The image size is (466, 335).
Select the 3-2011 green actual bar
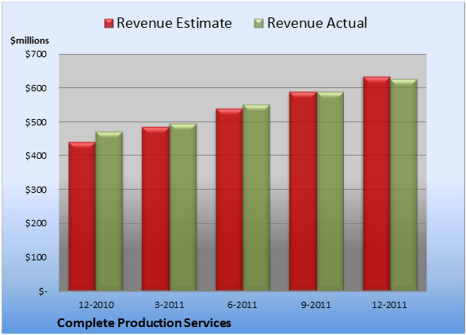click(182, 207)
